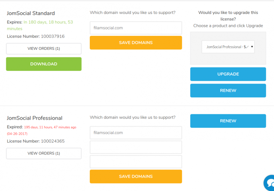Renew the expired JomSocial Professional license
The width and height of the screenshot is (274, 191).
coord(228,121)
